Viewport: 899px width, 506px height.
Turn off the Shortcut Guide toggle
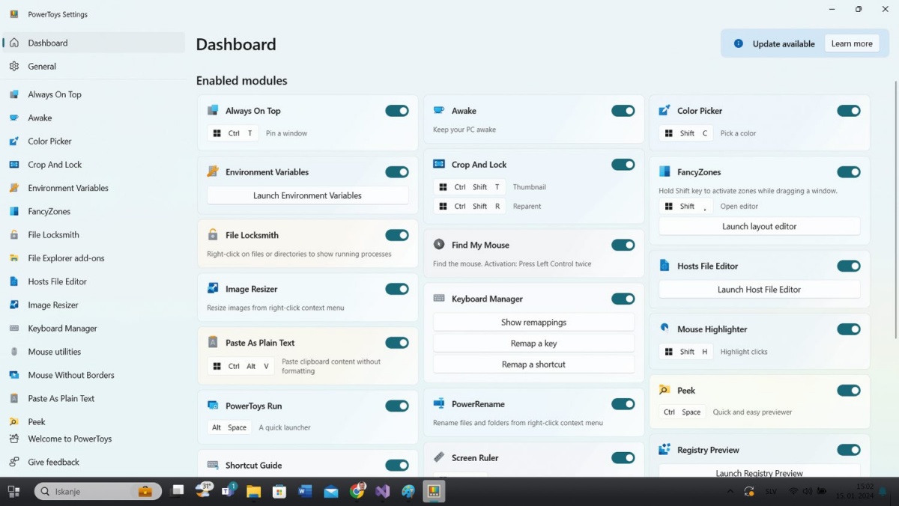[x=397, y=465]
